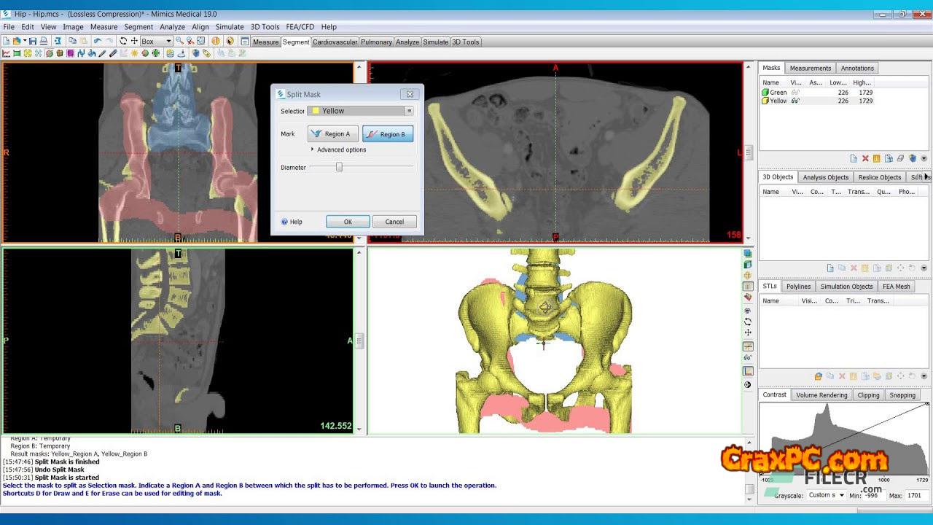Open the Box selection mode dropdown
This screenshot has height=525, width=933.
pyautogui.click(x=168, y=42)
